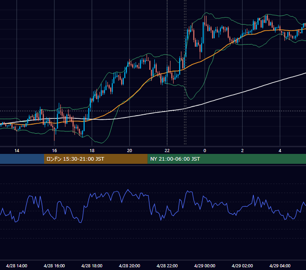This screenshot has width=306, height=270.
Task: Click the hour label 18 on time axis
Action: [x=92, y=151]
